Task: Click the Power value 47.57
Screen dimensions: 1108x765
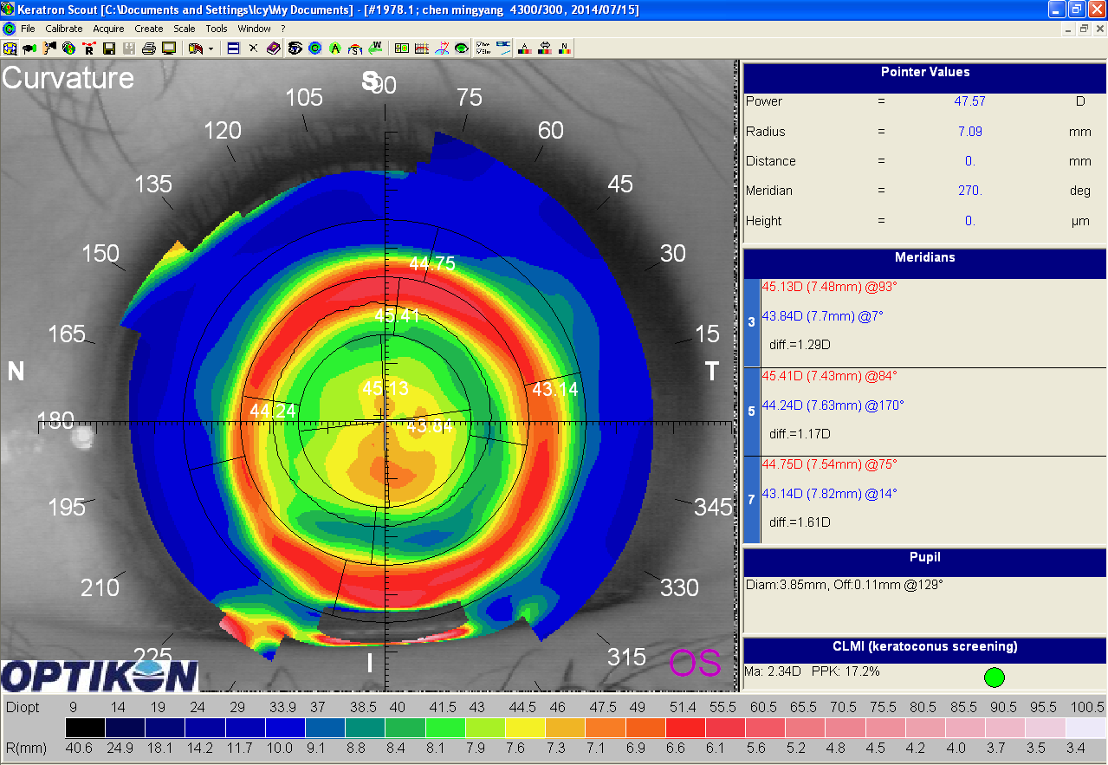Action: tap(969, 101)
